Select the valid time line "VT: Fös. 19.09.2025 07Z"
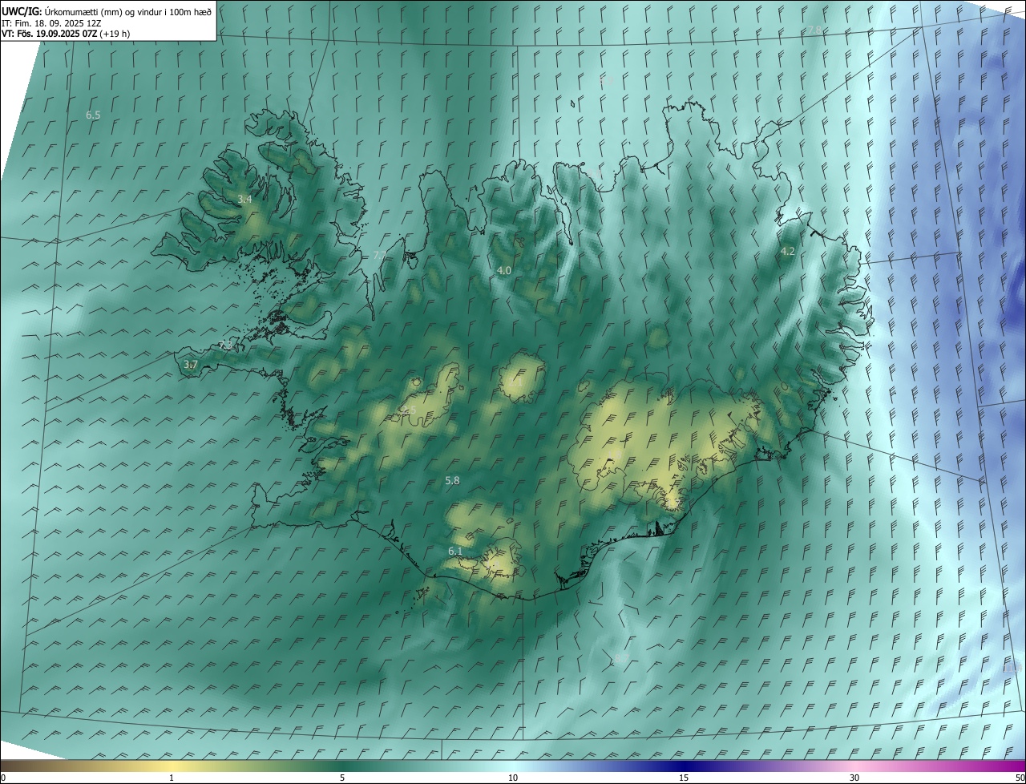 [50, 34]
